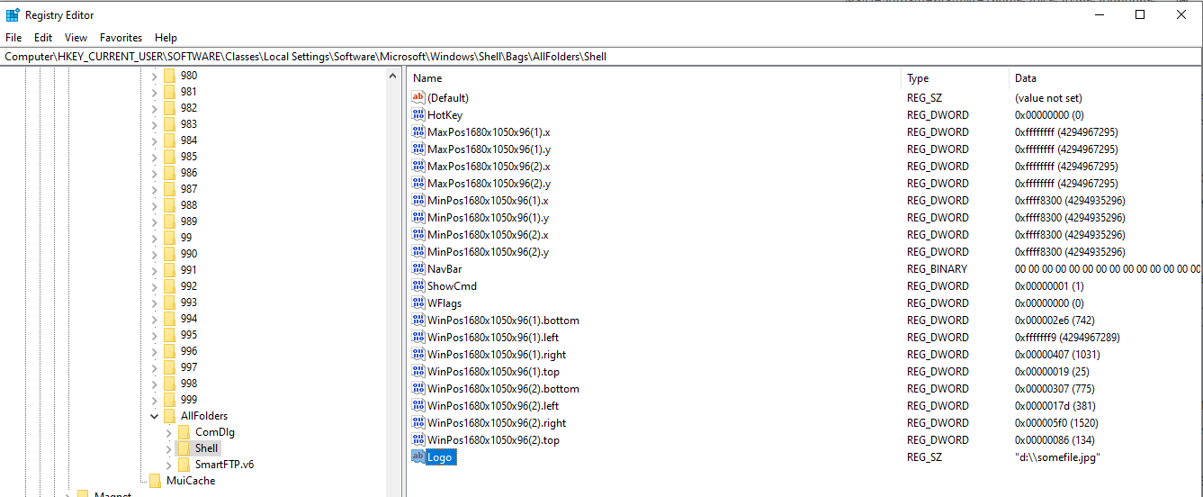Viewport: 1203px width, 497px height.
Task: Click icon of WinPos1680x1050x96(1).top value
Action: coord(418,371)
